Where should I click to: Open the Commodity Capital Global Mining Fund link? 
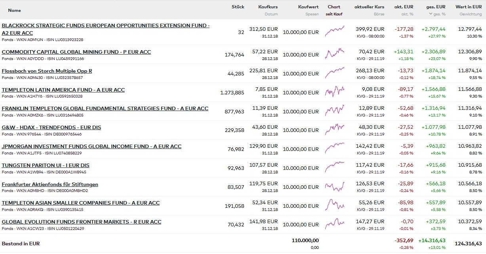(x=76, y=52)
